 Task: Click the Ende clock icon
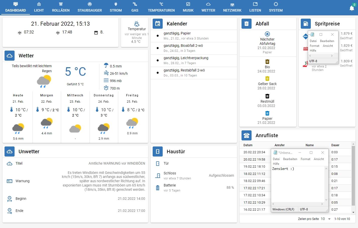point(10,211)
